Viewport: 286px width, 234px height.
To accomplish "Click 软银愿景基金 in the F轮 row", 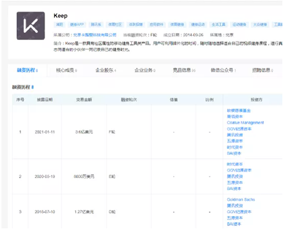I will tap(239, 110).
